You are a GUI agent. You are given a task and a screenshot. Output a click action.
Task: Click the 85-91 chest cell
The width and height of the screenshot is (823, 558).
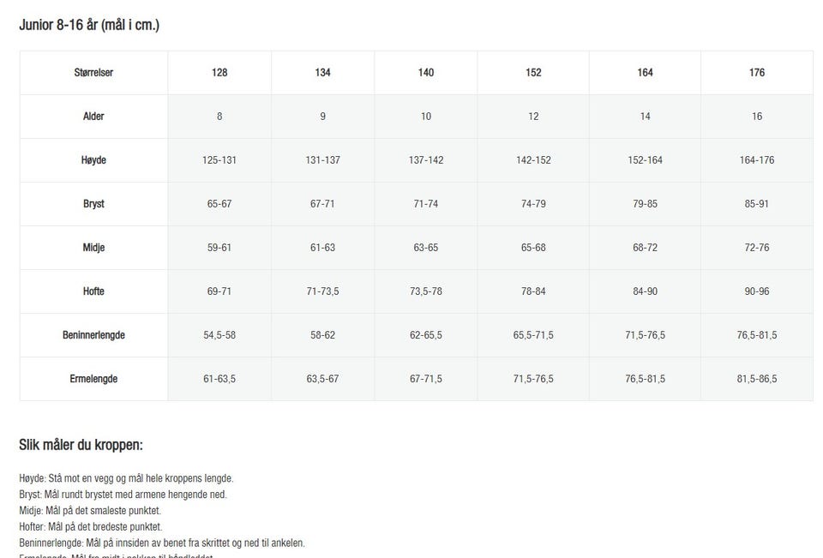coord(757,204)
